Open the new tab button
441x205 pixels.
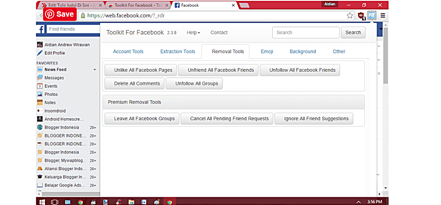tap(244, 5)
